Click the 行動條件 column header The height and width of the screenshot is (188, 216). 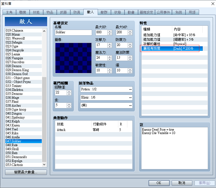(105, 124)
